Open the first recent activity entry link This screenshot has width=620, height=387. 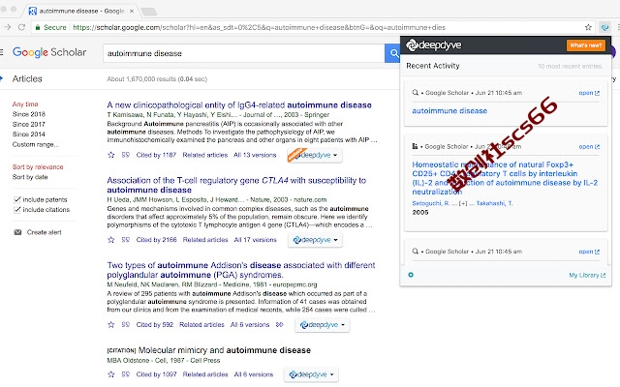(589, 93)
